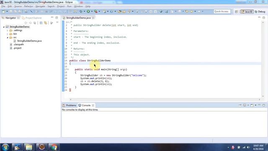Open the Run menu
The width and height of the screenshot is (268, 151).
(70, 6)
